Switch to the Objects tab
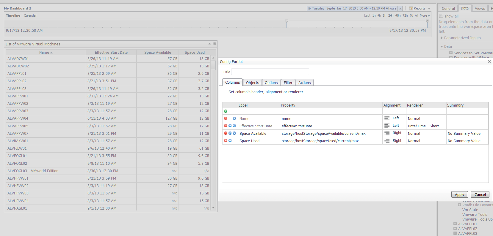Image resolution: width=493 pixels, height=236 pixels. pyautogui.click(x=252, y=83)
